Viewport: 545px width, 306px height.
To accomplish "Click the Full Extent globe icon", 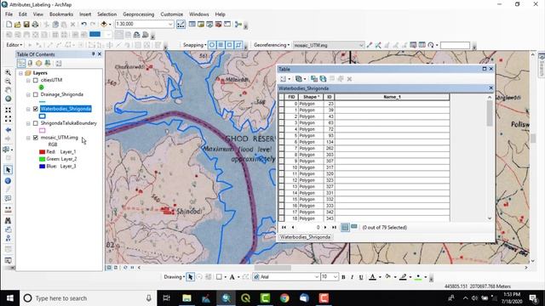I will [8, 99].
